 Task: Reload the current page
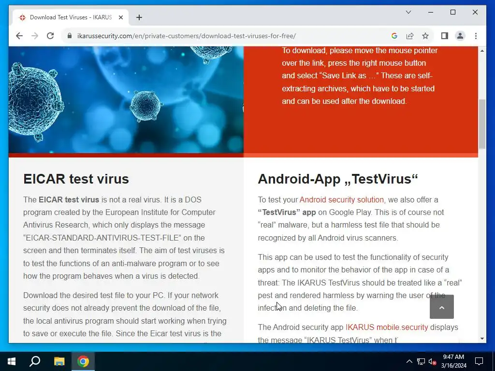click(50, 36)
